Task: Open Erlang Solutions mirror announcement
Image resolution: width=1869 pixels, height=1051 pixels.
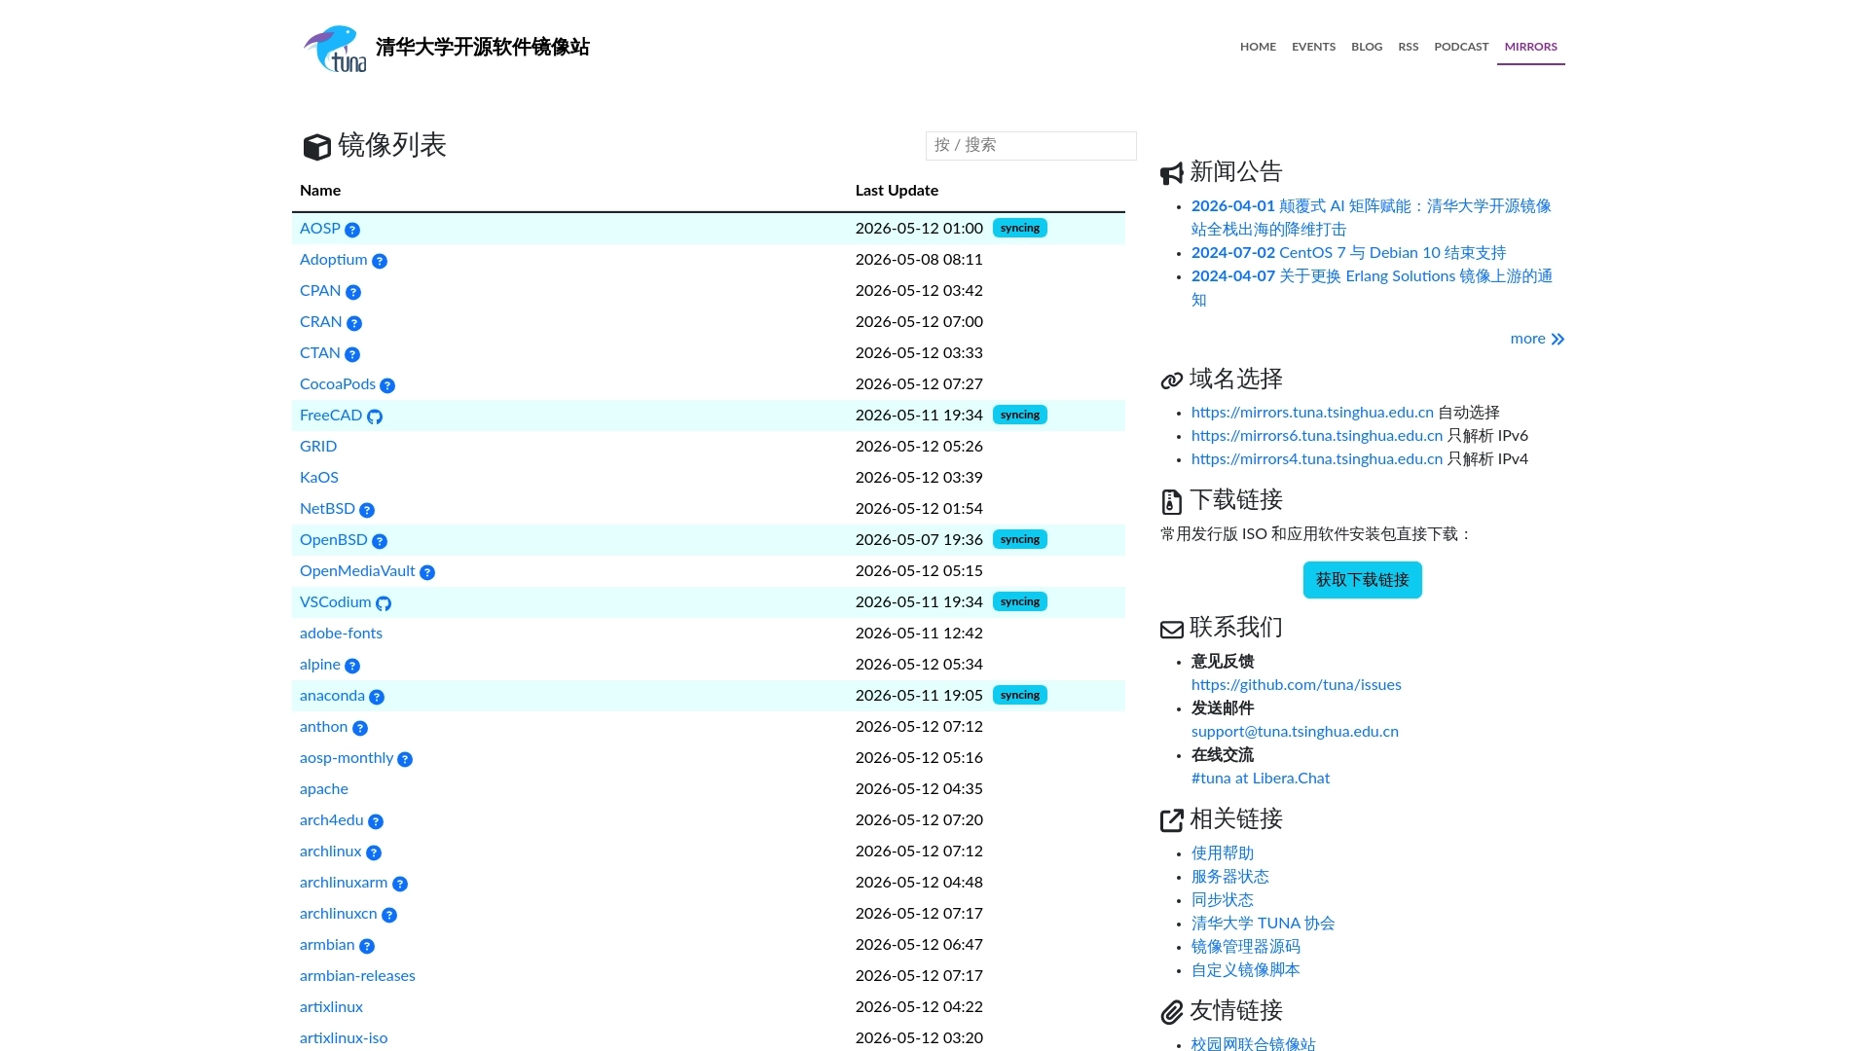Action: pos(1371,288)
